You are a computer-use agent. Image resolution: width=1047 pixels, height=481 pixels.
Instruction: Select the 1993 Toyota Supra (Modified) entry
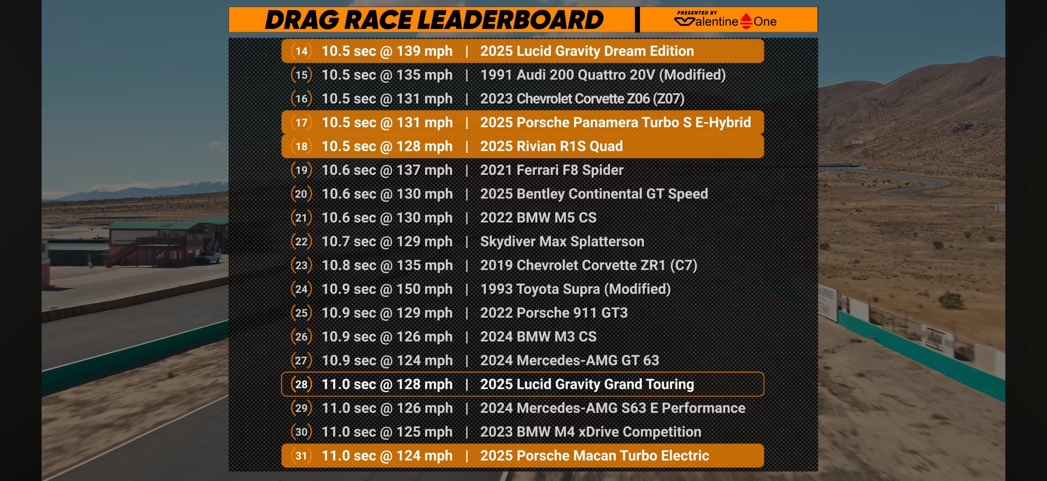point(523,289)
